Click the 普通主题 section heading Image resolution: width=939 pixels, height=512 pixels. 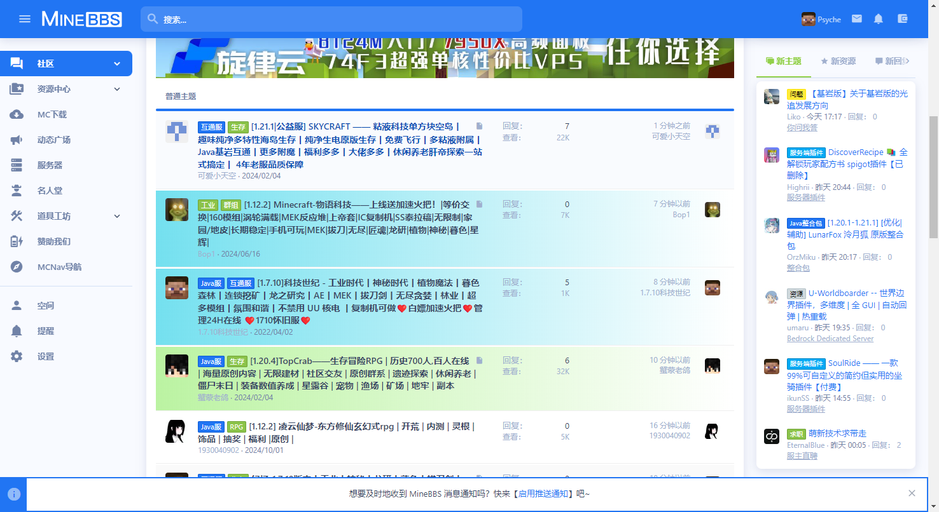coord(181,97)
